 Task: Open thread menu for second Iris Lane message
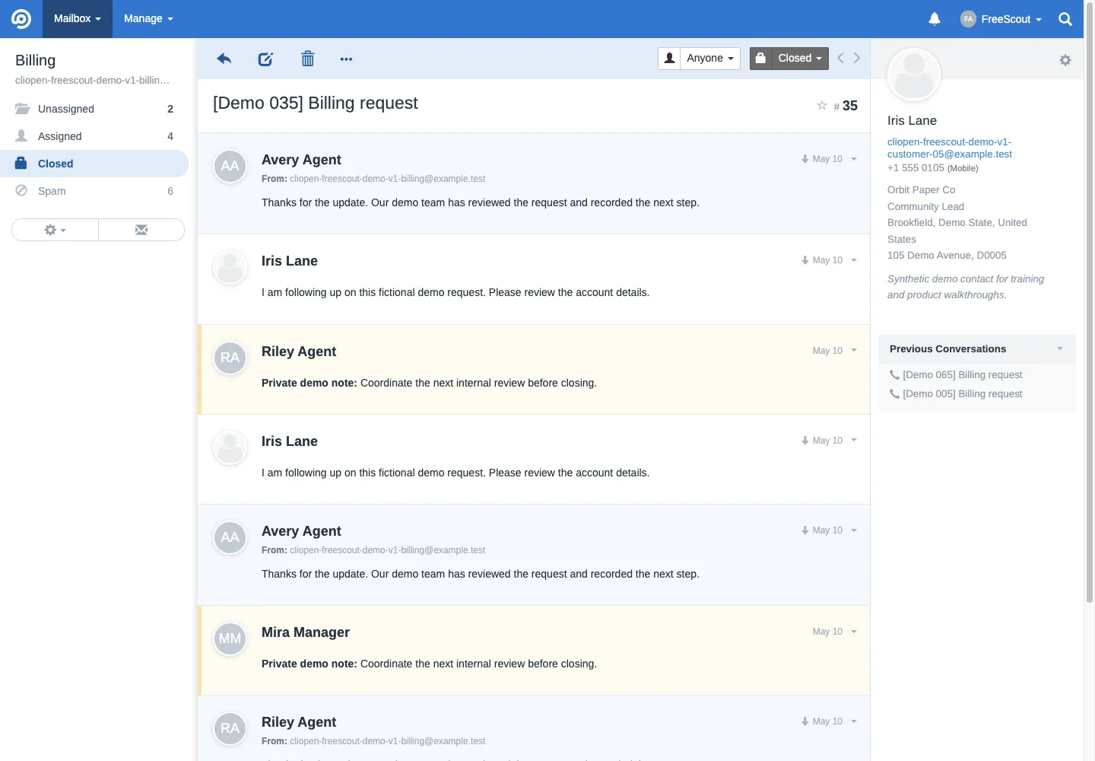tap(854, 441)
